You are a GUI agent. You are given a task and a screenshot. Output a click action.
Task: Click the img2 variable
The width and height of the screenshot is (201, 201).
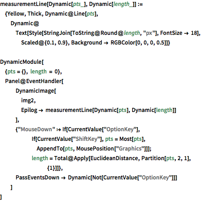coord(28,100)
